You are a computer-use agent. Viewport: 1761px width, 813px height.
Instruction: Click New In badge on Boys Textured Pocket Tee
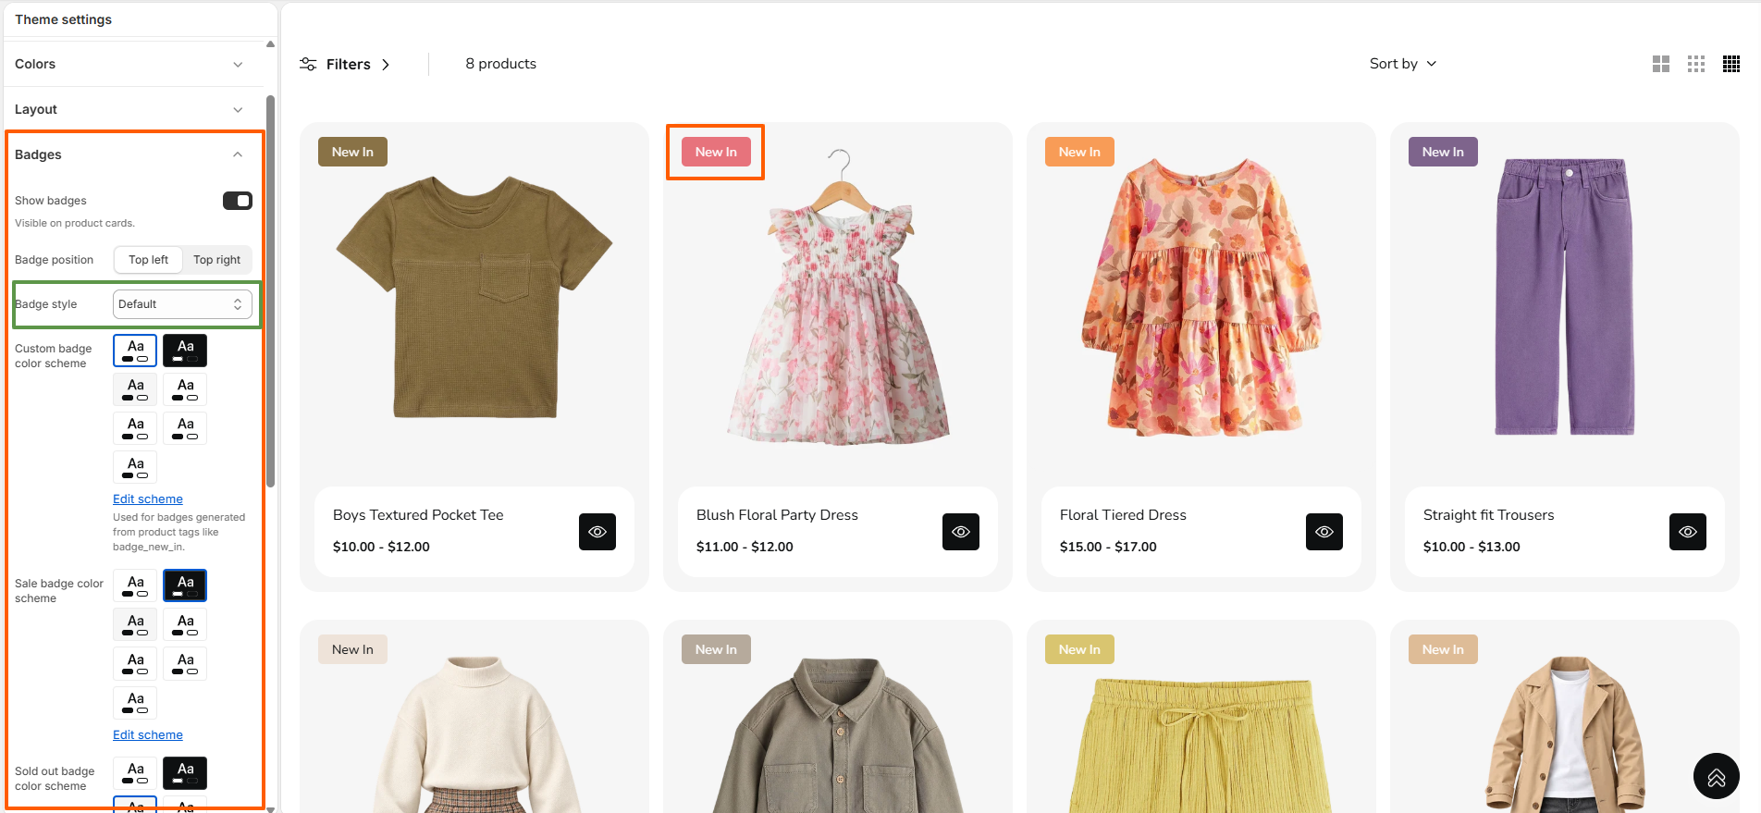(352, 152)
